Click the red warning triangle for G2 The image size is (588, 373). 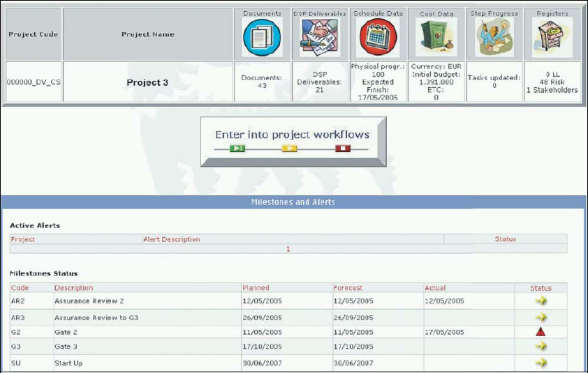541,331
